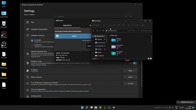The image size is (196, 110).
Task: Go back using File Explorer back arrow
Action: click(93, 31)
